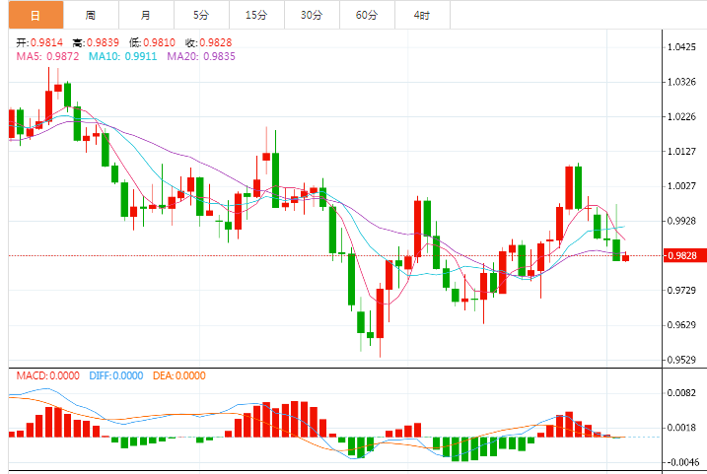Click the 0.9729 price axis label
Image resolution: width=707 pixels, height=474 pixels.
coord(681,290)
